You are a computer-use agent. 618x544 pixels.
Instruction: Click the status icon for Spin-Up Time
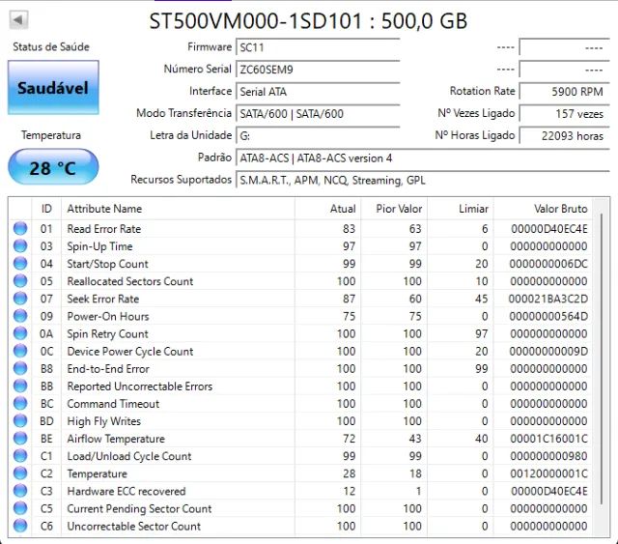coord(20,245)
